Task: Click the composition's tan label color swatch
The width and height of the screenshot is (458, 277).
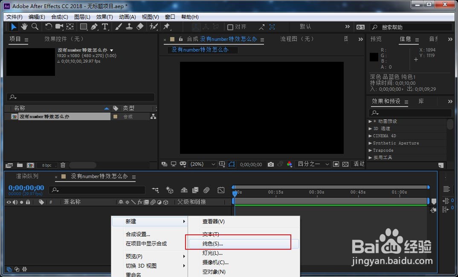Action: pos(115,116)
